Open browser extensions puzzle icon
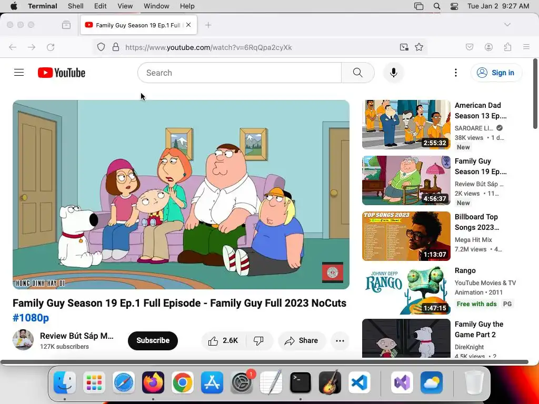 (507, 47)
